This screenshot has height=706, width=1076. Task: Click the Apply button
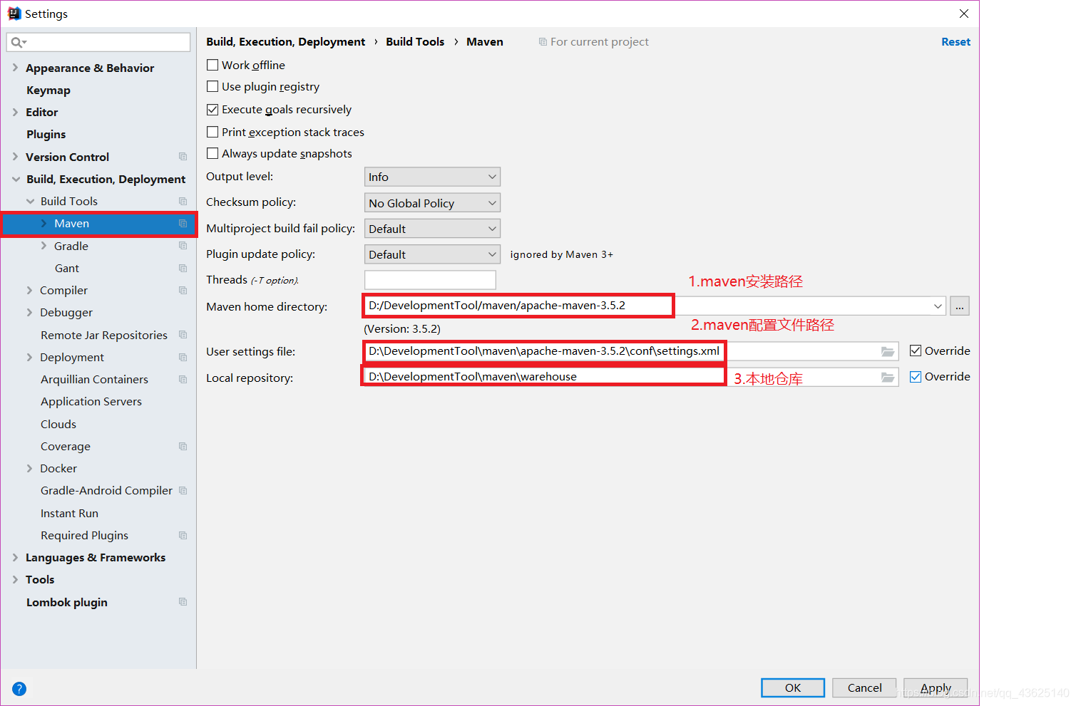point(936,687)
